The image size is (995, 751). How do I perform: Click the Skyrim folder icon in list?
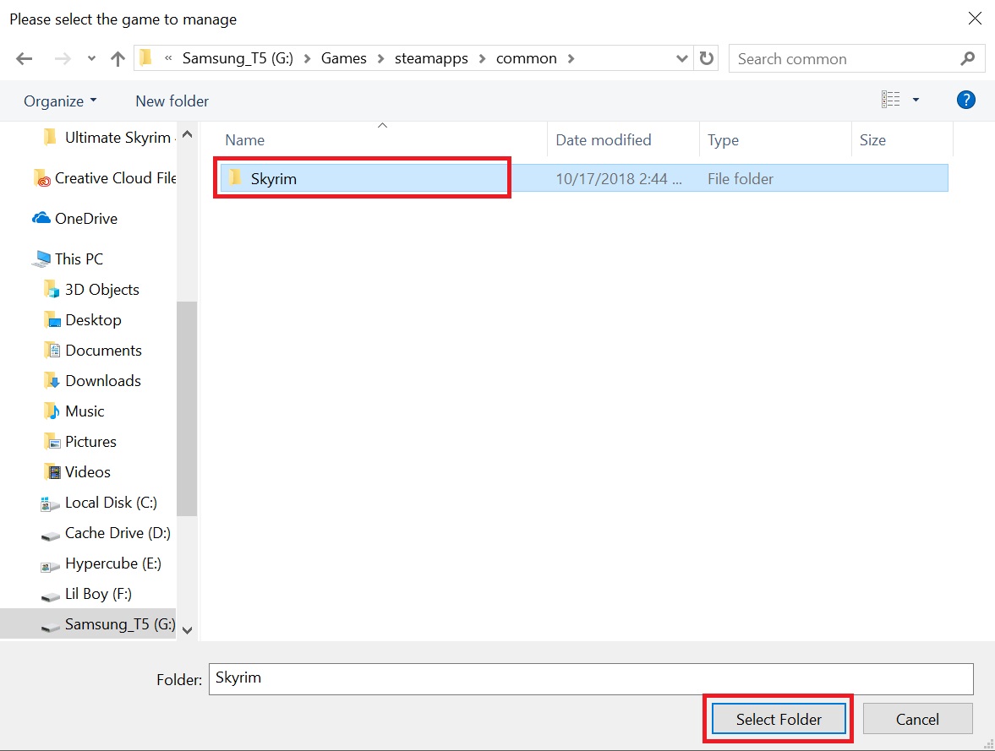[x=235, y=177]
